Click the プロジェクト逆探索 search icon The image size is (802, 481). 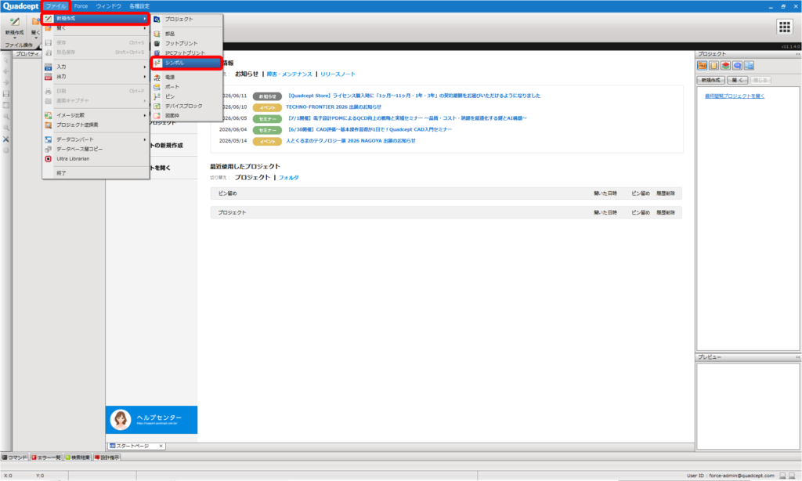tap(48, 125)
